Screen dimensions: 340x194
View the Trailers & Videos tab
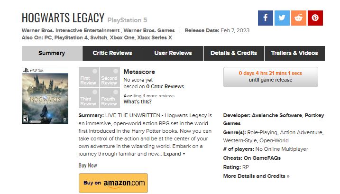click(x=294, y=53)
